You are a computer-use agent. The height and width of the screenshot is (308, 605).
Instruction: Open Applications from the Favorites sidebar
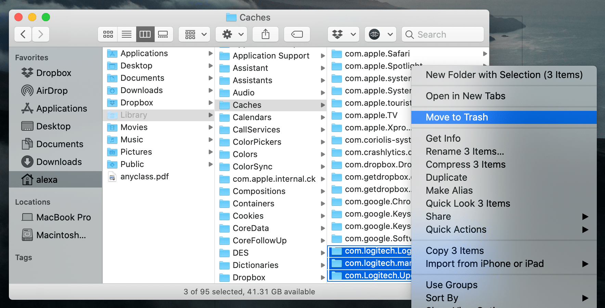click(62, 108)
